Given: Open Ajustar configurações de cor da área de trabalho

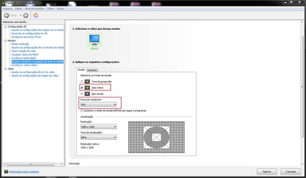Looking at the screenshot, I should pos(37,47).
